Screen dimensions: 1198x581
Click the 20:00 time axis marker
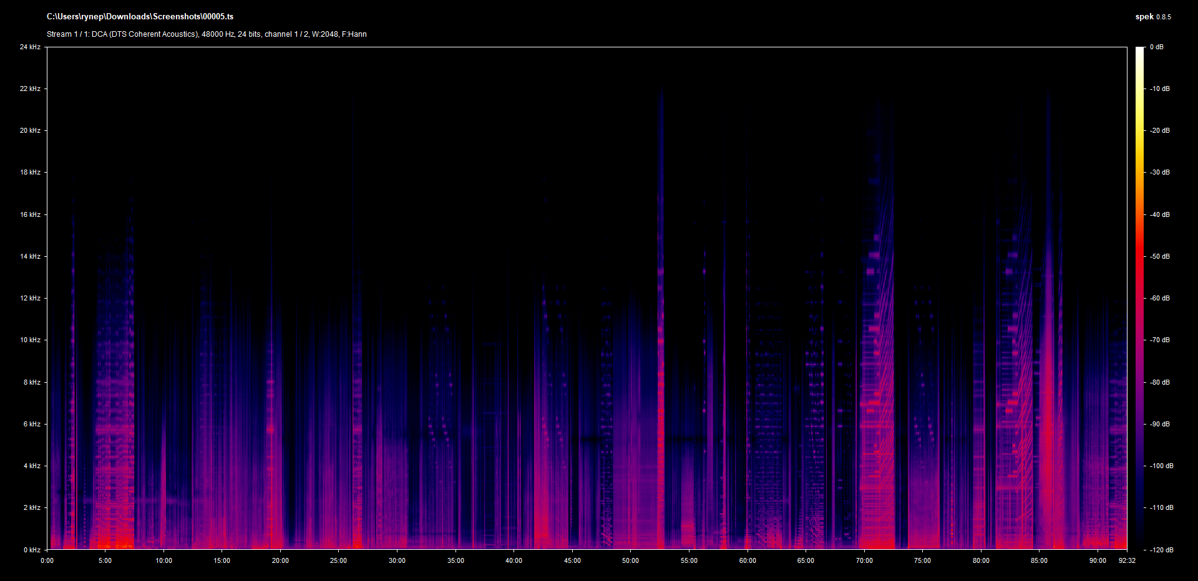pos(280,560)
